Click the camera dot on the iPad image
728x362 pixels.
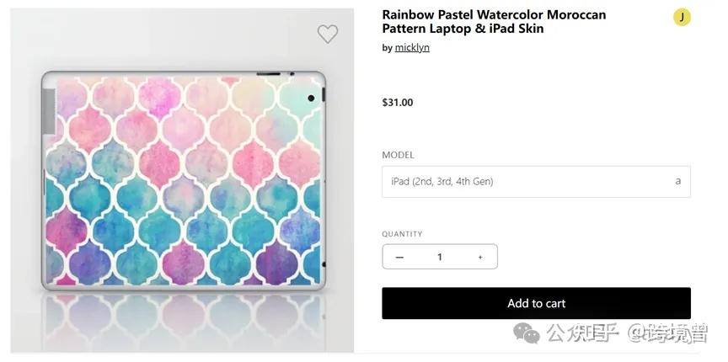tap(311, 98)
